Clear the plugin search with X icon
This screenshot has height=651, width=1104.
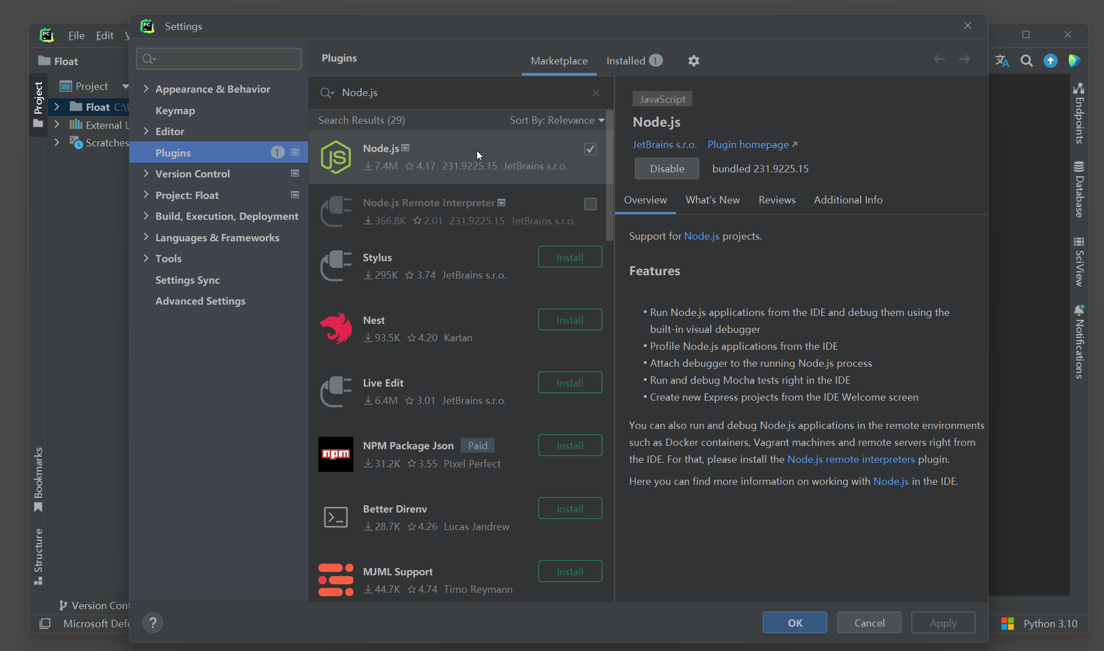tap(596, 93)
